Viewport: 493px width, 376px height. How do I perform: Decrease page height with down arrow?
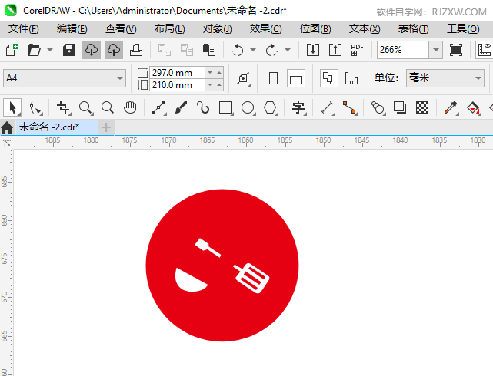[x=210, y=85]
